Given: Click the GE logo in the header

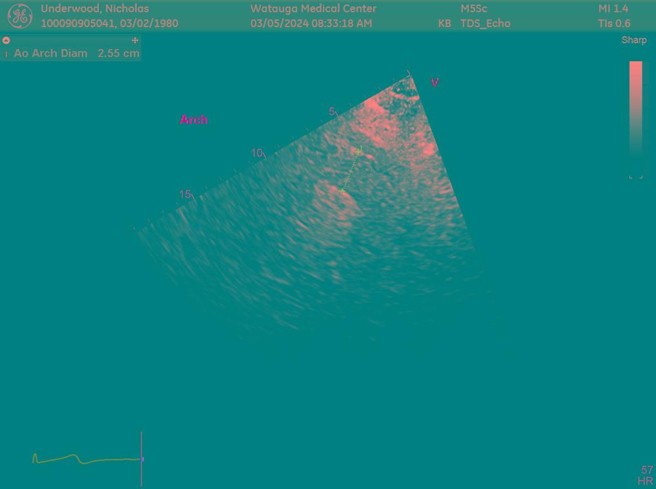Looking at the screenshot, I should coord(19,16).
